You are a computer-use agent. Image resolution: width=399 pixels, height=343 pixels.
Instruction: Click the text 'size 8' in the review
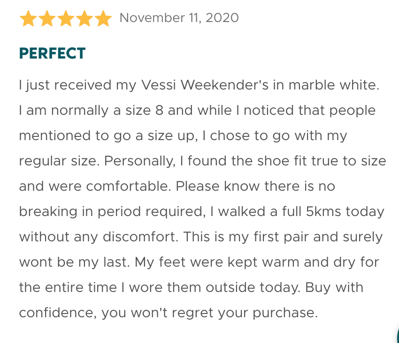[x=144, y=111]
